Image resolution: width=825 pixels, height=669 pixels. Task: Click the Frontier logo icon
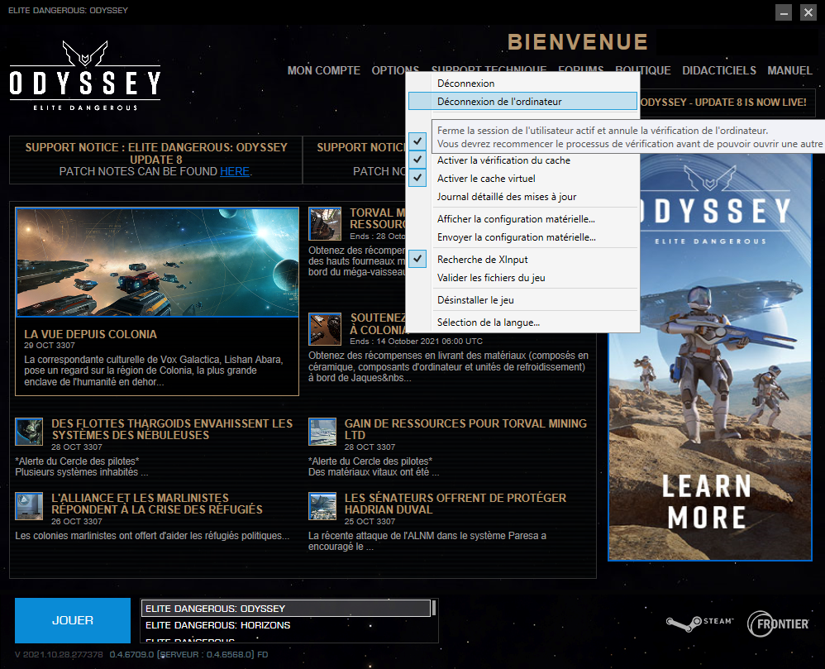pos(778,624)
